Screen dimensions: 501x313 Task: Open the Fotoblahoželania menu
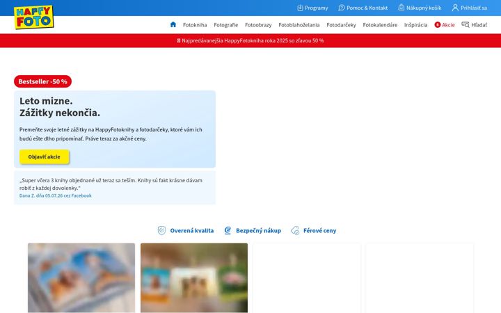point(299,25)
